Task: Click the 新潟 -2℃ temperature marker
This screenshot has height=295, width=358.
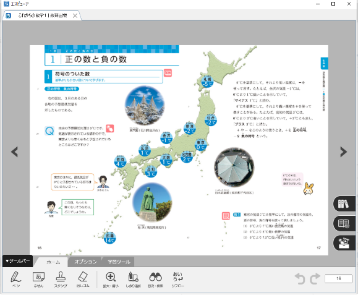Action: 189,129
